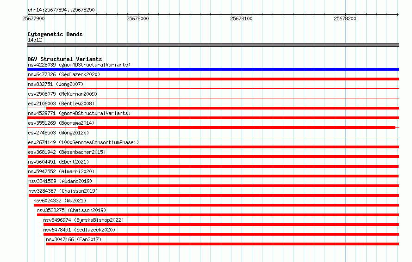Select the nsv5604451 red variant bar

(213, 166)
